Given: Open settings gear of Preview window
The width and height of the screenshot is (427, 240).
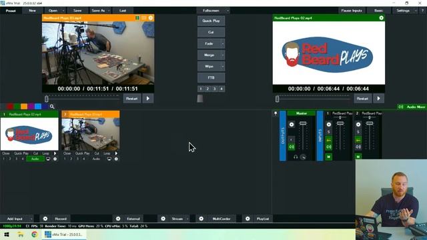Looking at the screenshot, I should pos(151,18).
